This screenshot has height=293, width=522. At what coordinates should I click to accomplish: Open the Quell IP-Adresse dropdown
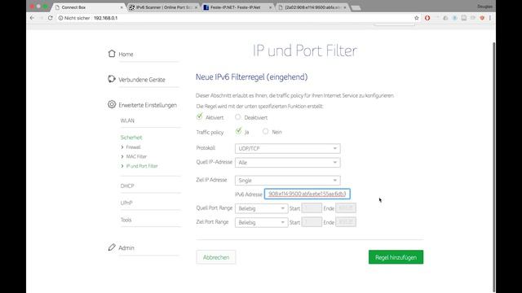288,163
